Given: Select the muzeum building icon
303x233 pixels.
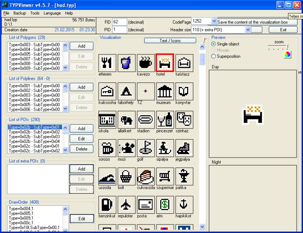Looking at the screenshot, I should [165, 91].
